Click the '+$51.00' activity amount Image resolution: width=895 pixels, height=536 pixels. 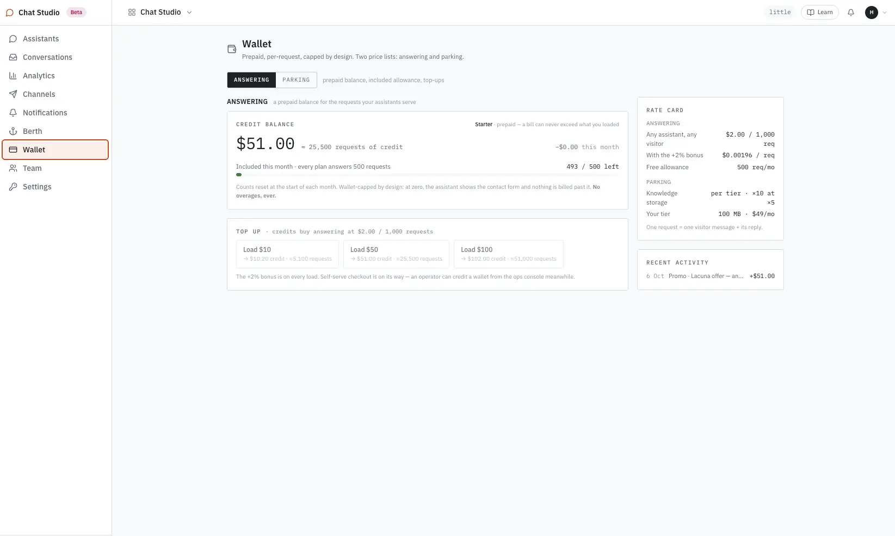click(762, 276)
